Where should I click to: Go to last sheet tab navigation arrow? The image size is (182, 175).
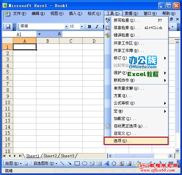pyautogui.click(x=20, y=156)
